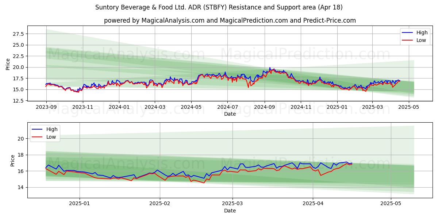Click the 'Low' legend label in bottom chart

pyautogui.click(x=51, y=137)
